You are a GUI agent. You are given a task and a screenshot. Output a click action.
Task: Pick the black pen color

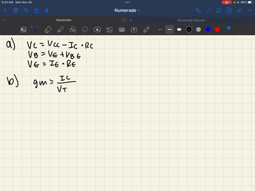pyautogui.click(x=189, y=30)
